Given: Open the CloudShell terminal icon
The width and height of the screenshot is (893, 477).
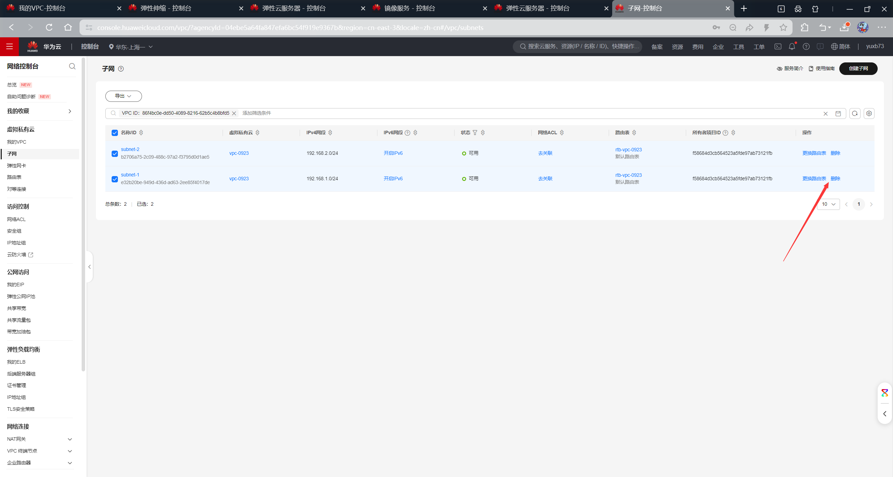Looking at the screenshot, I should 778,46.
